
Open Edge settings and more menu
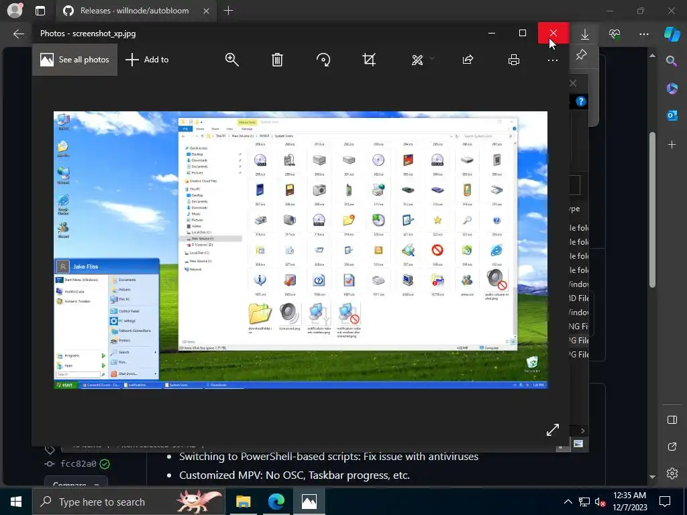643,34
